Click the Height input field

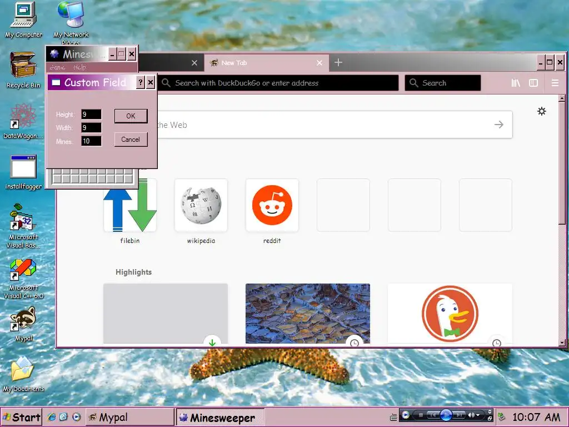[x=91, y=115]
